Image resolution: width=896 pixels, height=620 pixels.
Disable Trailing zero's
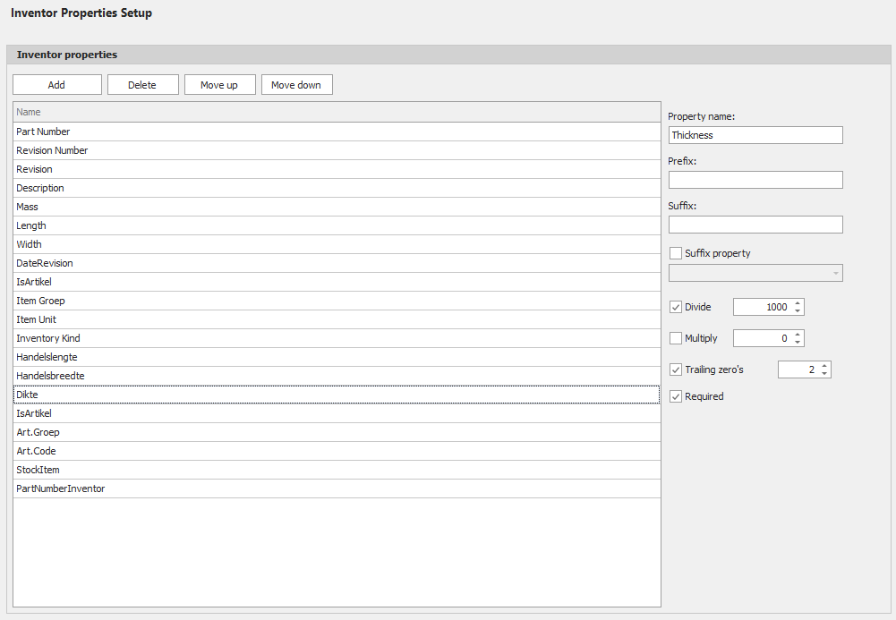(676, 369)
